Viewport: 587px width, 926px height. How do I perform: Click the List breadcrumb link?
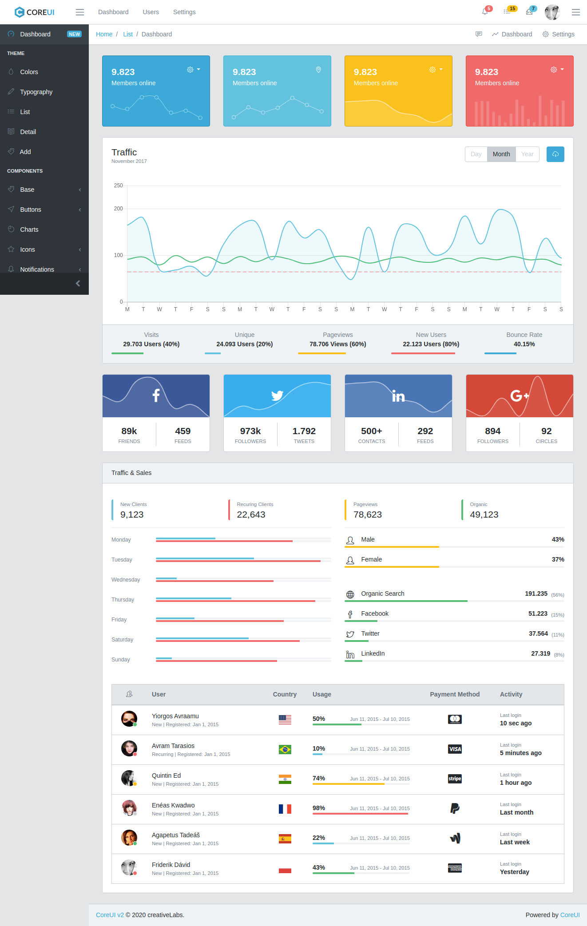point(128,34)
